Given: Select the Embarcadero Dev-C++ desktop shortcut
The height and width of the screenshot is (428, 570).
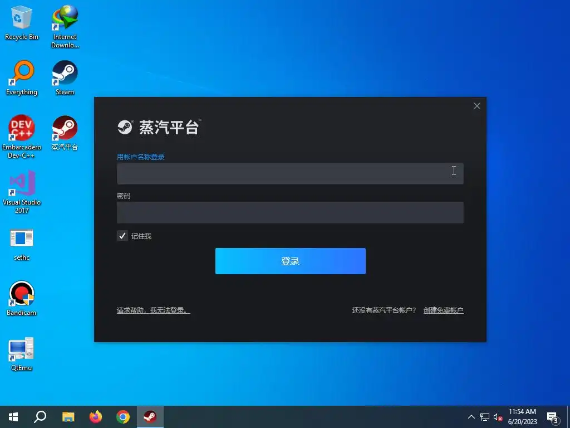Looking at the screenshot, I should coord(22,137).
